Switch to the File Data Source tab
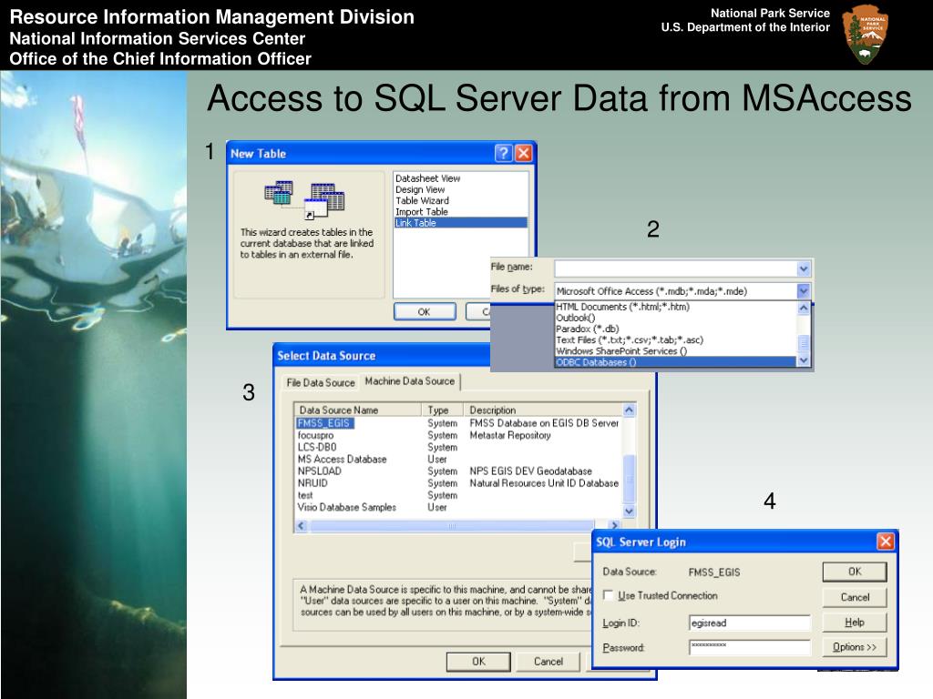Viewport: 933px width, 699px height. point(321,382)
